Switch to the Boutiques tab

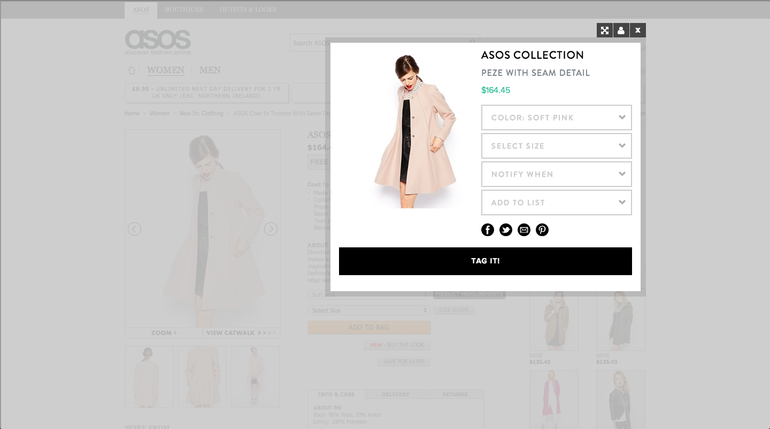184,10
